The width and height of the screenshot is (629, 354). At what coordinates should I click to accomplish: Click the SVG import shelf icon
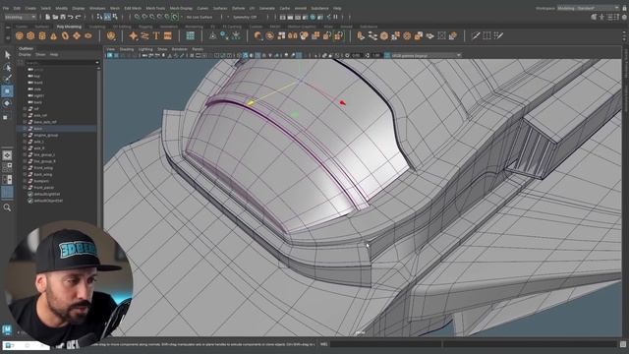click(x=168, y=36)
